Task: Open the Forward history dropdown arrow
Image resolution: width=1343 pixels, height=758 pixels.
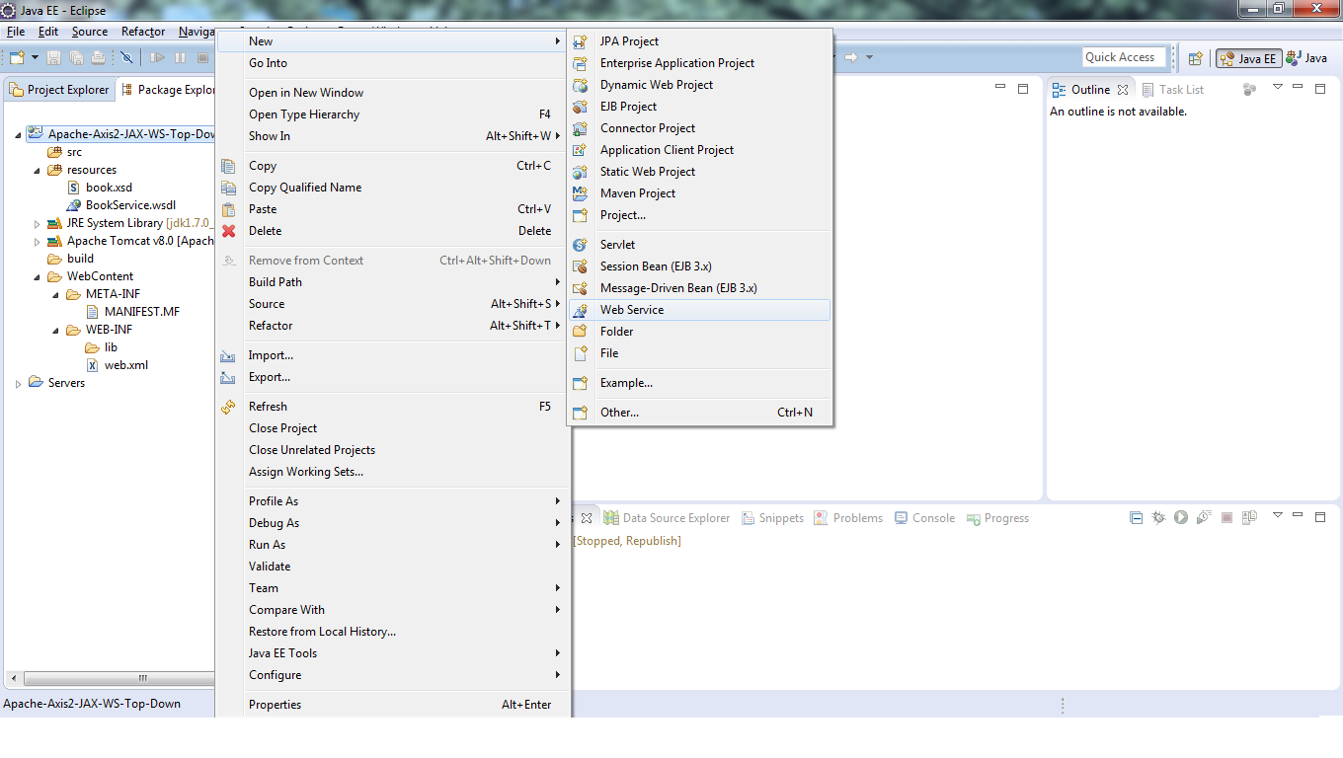Action: [x=869, y=57]
